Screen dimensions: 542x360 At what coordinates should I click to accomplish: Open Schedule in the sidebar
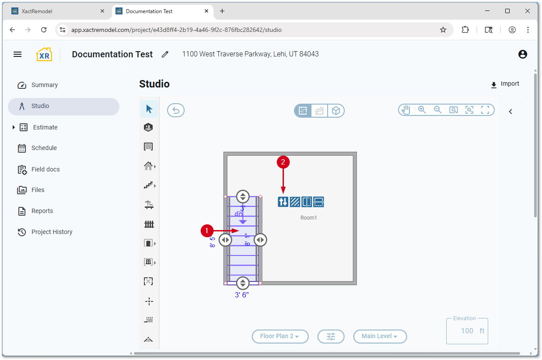44,148
